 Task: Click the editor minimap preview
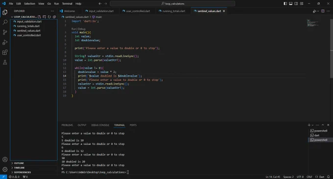tap(313, 22)
